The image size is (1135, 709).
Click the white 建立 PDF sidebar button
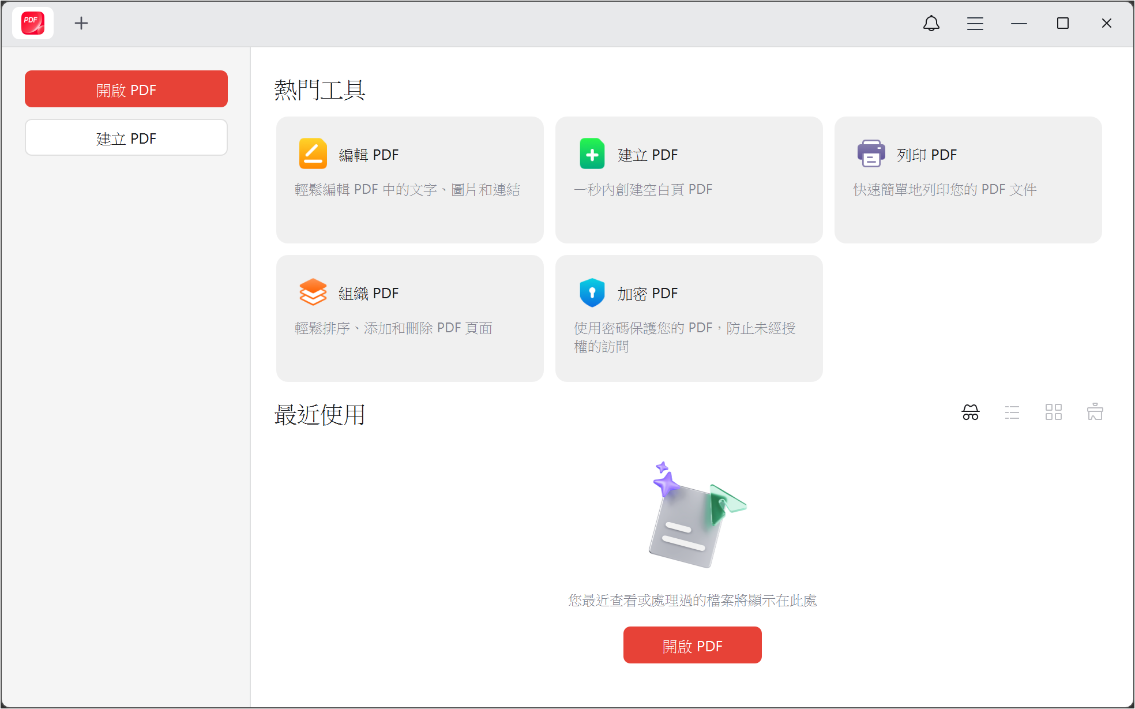click(126, 138)
